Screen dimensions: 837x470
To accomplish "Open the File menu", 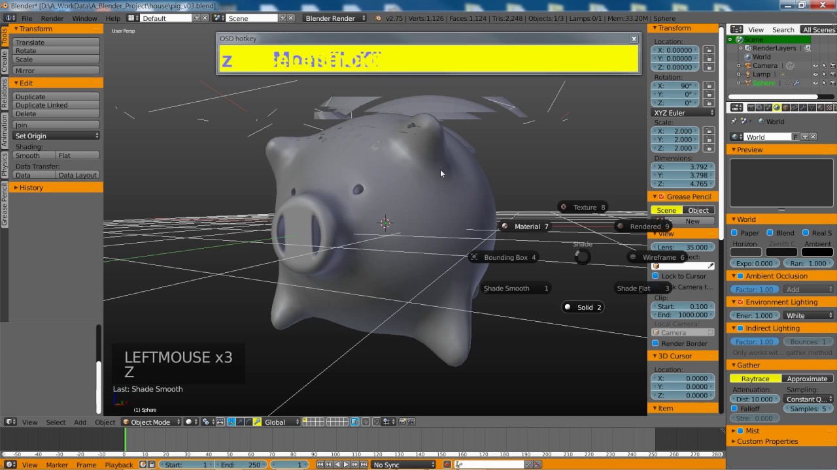I will pyautogui.click(x=27, y=18).
